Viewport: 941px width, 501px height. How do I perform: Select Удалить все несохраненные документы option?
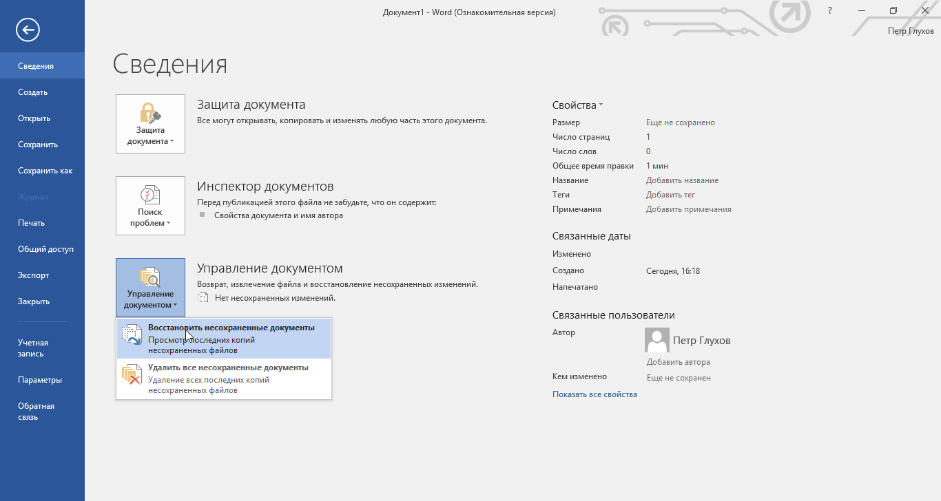[224, 379]
